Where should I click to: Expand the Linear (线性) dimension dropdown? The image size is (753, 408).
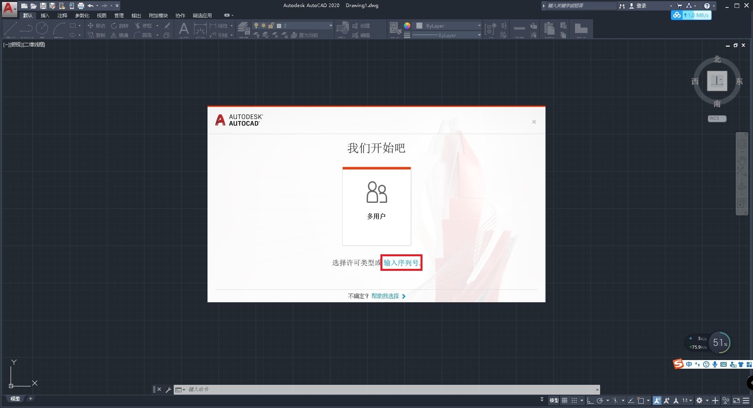coord(231,26)
